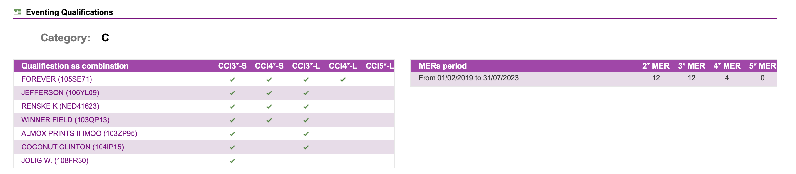Open WINNER FIELD (103QP13) horse link
The height and width of the screenshot is (174, 796).
(x=65, y=120)
